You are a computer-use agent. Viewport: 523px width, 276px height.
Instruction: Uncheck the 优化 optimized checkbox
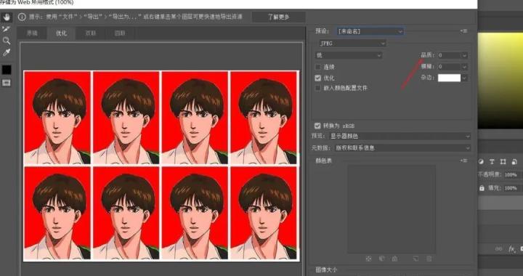point(318,78)
